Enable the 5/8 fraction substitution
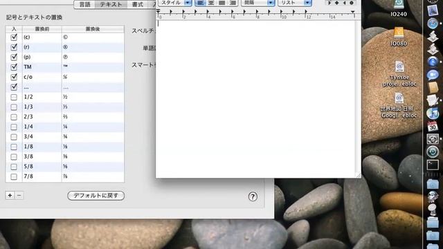443x249 pixels. (x=14, y=167)
